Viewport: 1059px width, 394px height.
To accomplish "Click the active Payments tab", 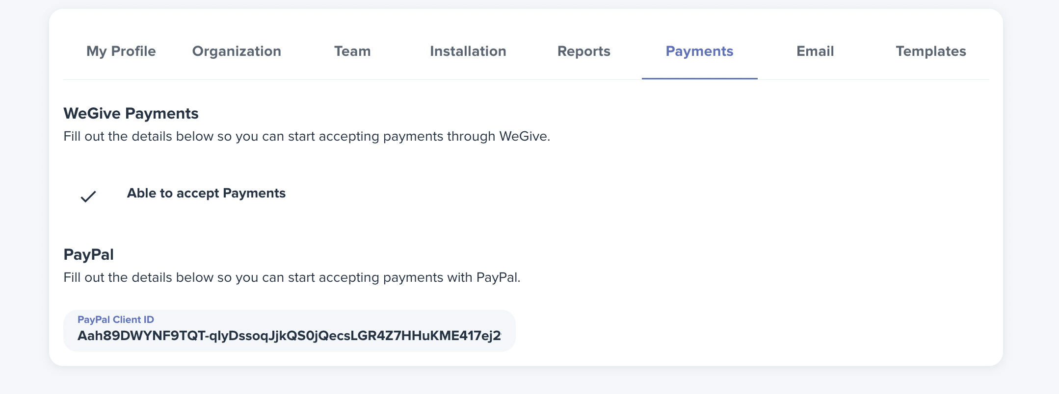I will pos(699,51).
